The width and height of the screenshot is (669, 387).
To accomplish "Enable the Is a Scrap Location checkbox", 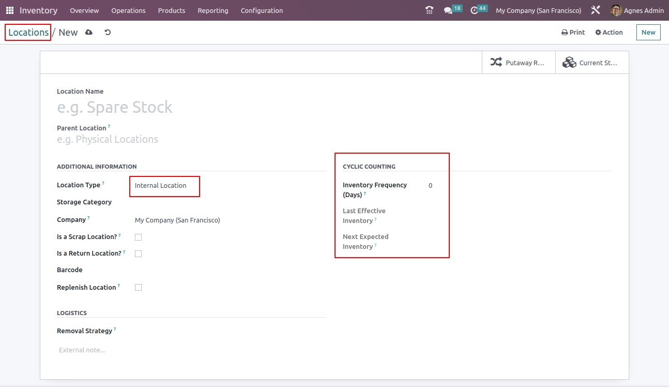I will pyautogui.click(x=138, y=237).
